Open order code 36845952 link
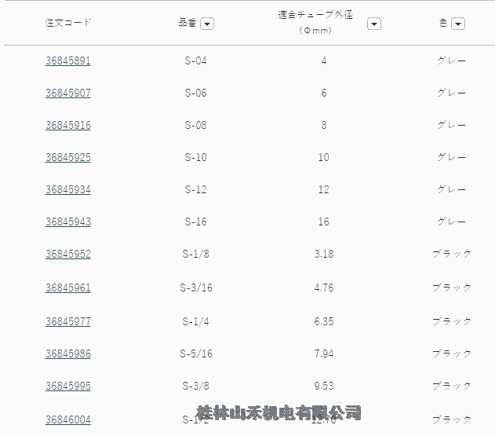 click(x=68, y=254)
